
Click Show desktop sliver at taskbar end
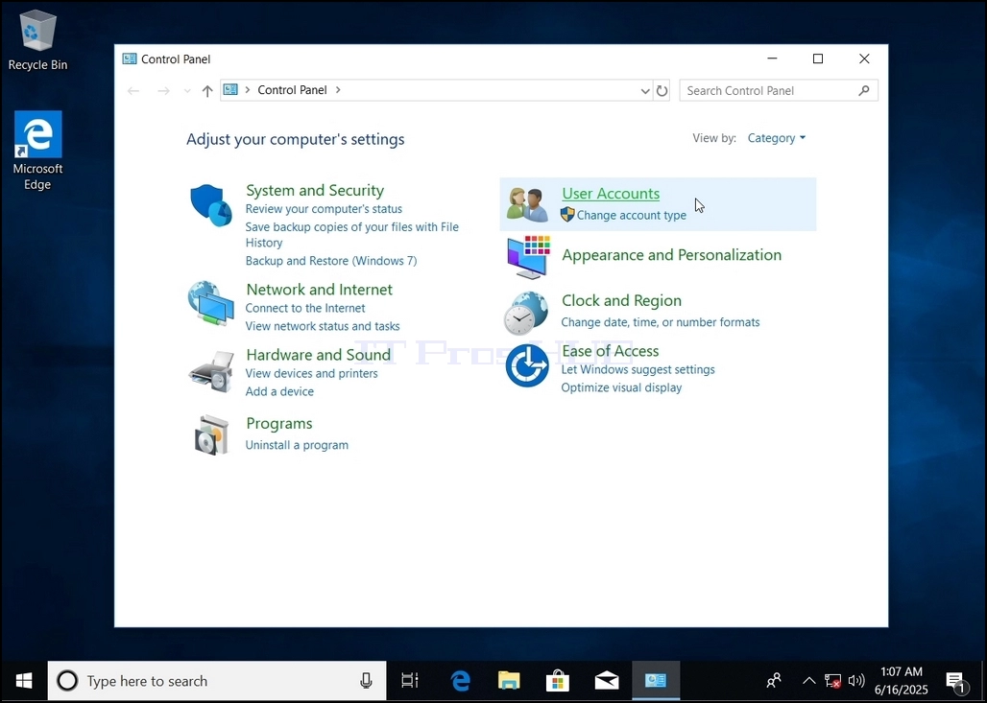coord(983,680)
